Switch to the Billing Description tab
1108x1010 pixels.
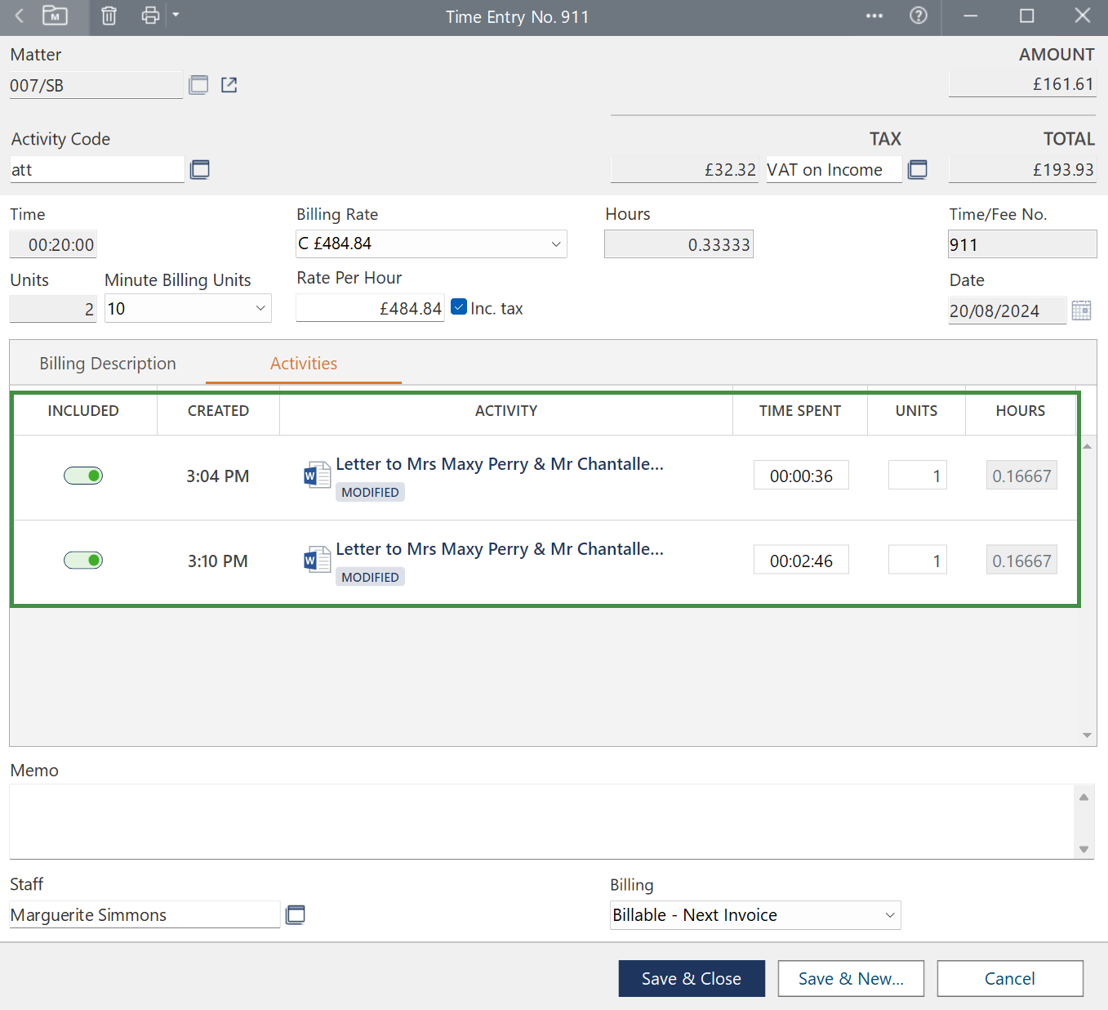(x=107, y=363)
